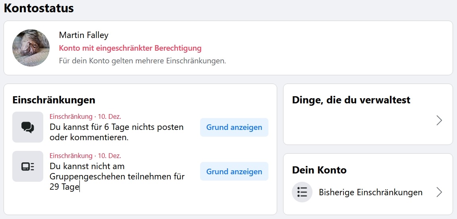457x219 pixels.
Task: Expand the chevron next to Bisherige Einschränkungen
Action: point(439,192)
